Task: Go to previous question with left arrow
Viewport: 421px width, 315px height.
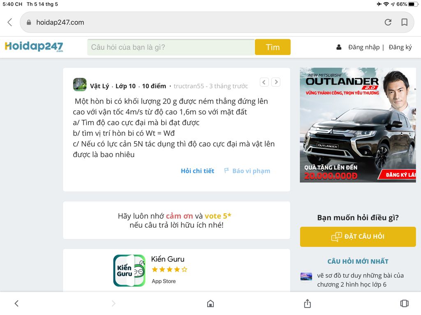Action: point(264,82)
